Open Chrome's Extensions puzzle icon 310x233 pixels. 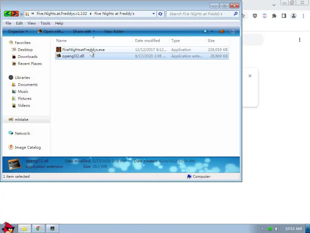tap(274, 16)
